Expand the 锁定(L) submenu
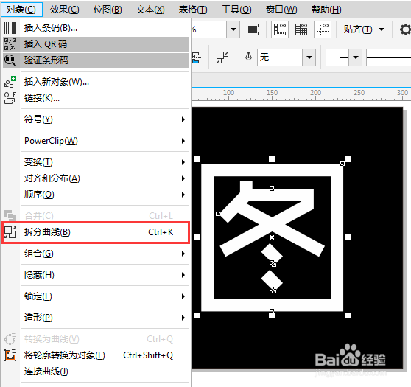This screenshot has width=411, height=387. click(x=105, y=296)
